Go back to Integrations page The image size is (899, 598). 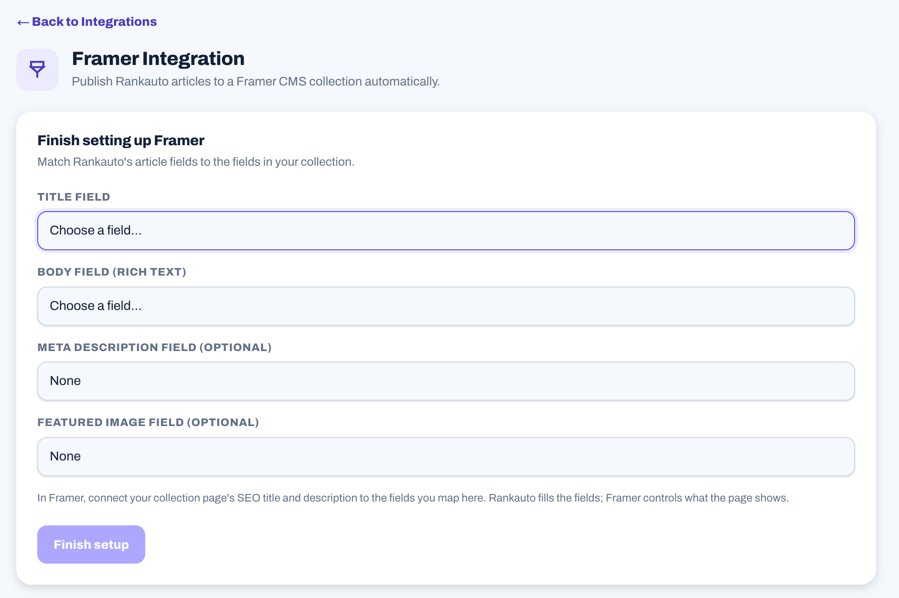click(86, 22)
